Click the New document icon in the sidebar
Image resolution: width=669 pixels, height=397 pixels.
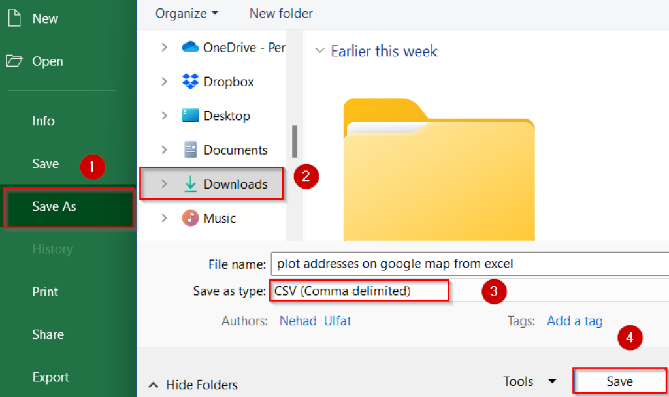coord(14,18)
